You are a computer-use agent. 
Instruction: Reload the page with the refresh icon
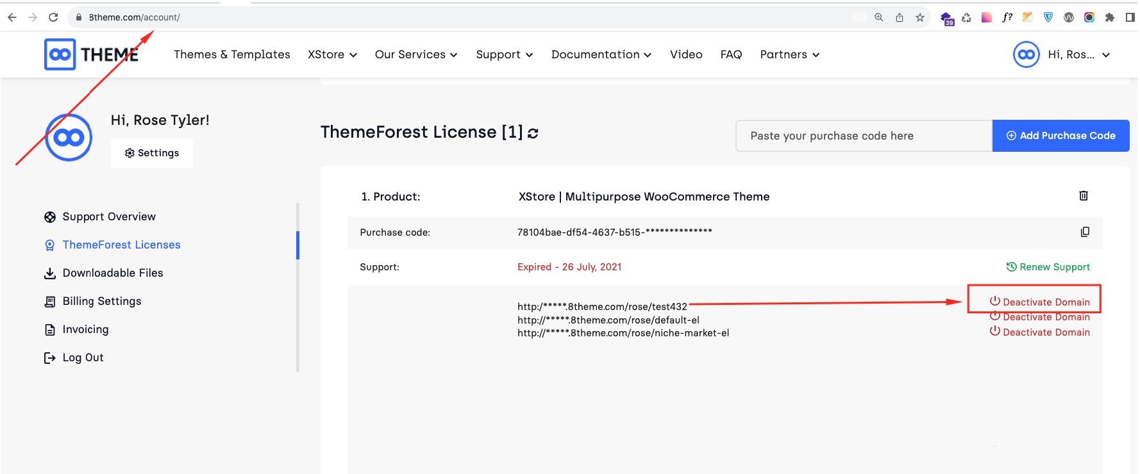pos(53,17)
